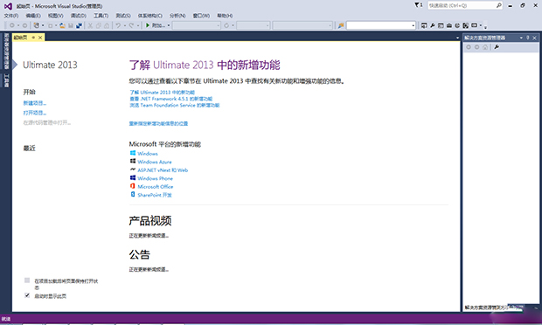542x325 pixels.
Task: Click the New Project toolbar icon
Action: click(x=37, y=25)
